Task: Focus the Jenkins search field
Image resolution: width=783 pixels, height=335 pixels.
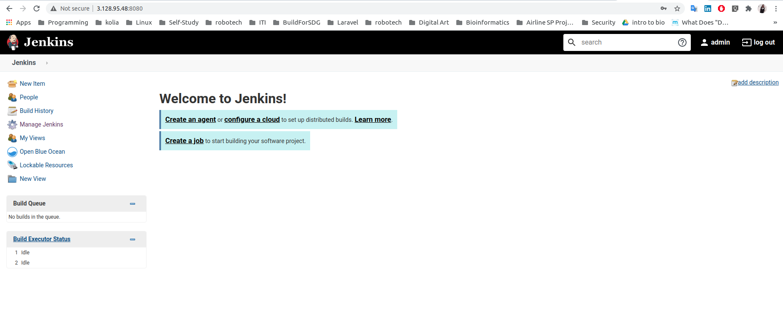Action: tap(627, 42)
